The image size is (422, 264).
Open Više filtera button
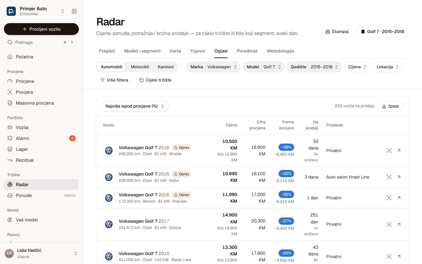pyautogui.click(x=114, y=80)
